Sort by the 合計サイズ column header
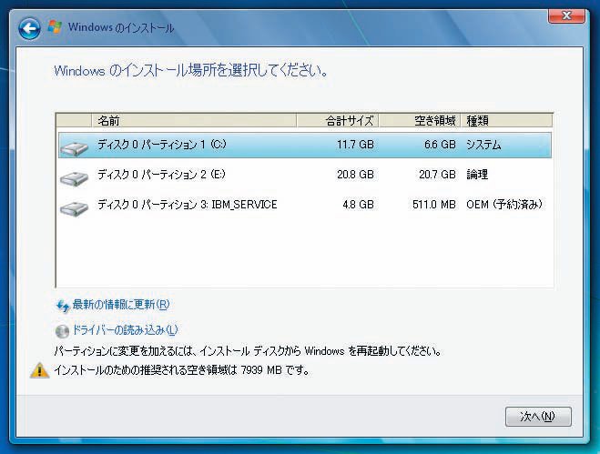 tap(337, 120)
